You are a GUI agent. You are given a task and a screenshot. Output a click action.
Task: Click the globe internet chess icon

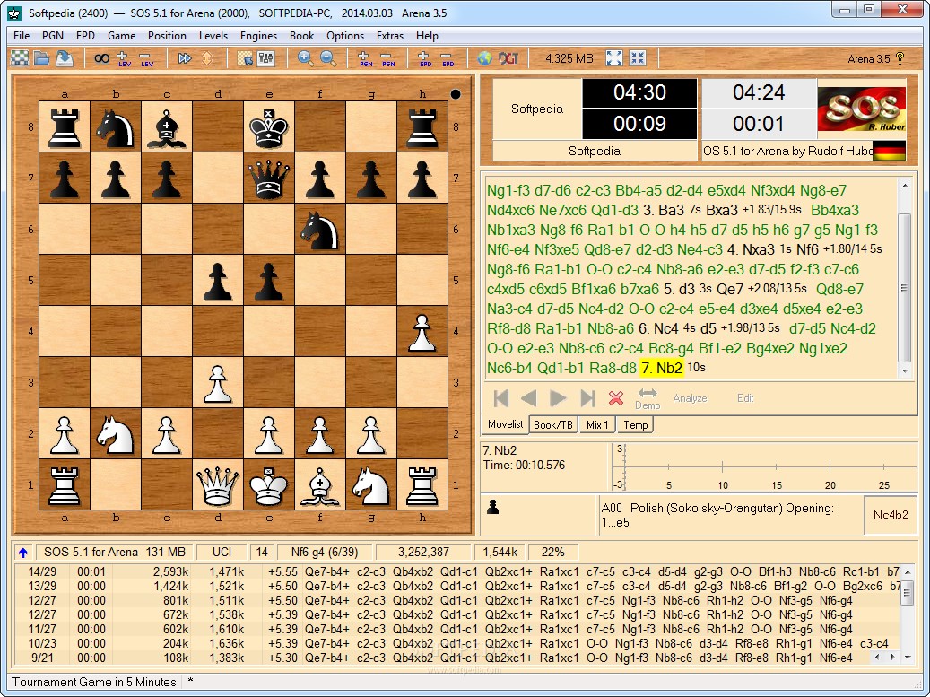tap(484, 58)
